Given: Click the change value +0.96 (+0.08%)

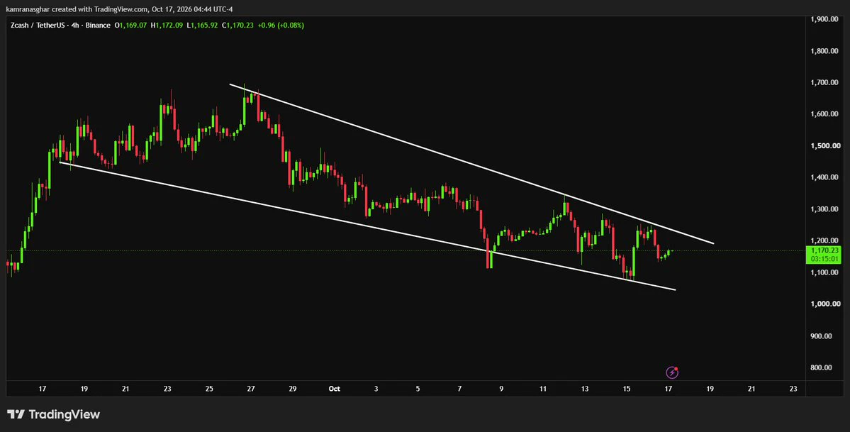Looking at the screenshot, I should click(281, 25).
